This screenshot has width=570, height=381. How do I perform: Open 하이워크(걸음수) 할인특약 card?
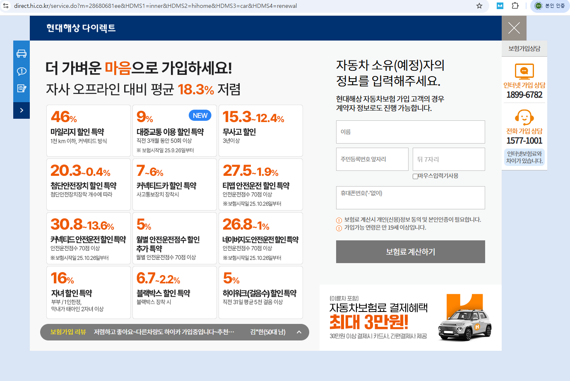pos(261,292)
